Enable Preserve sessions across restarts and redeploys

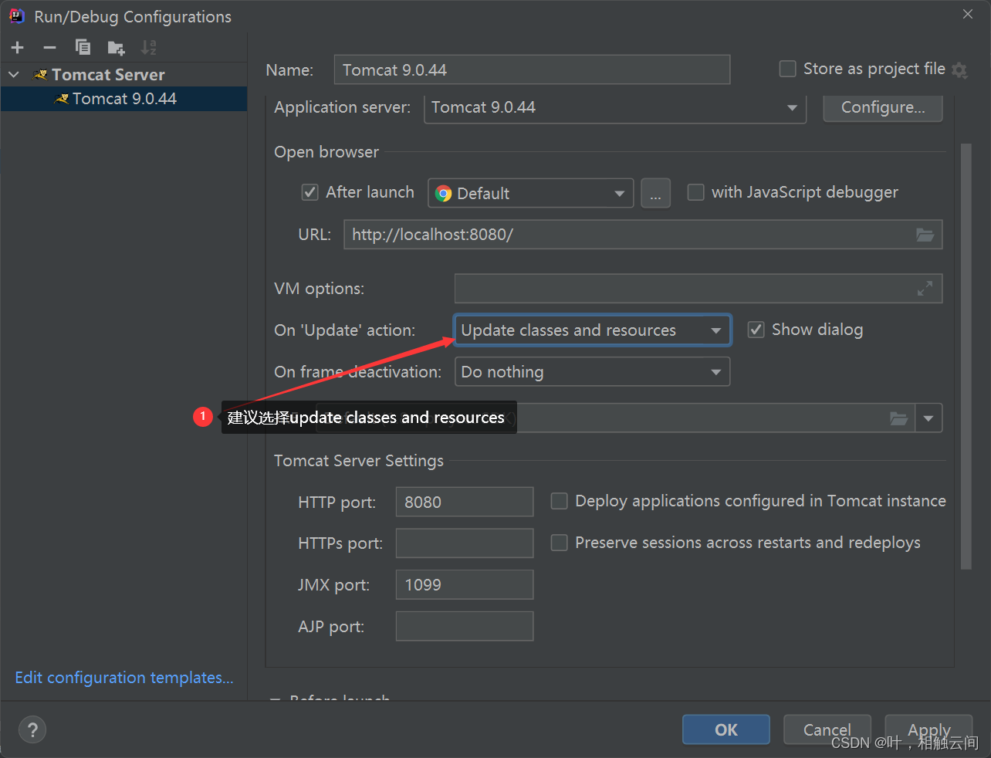tap(559, 543)
